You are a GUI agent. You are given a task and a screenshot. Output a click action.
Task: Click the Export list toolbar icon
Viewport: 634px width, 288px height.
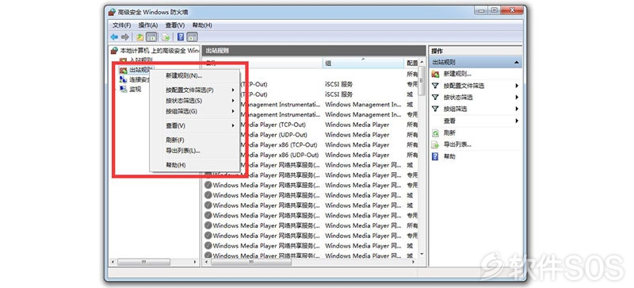166,37
